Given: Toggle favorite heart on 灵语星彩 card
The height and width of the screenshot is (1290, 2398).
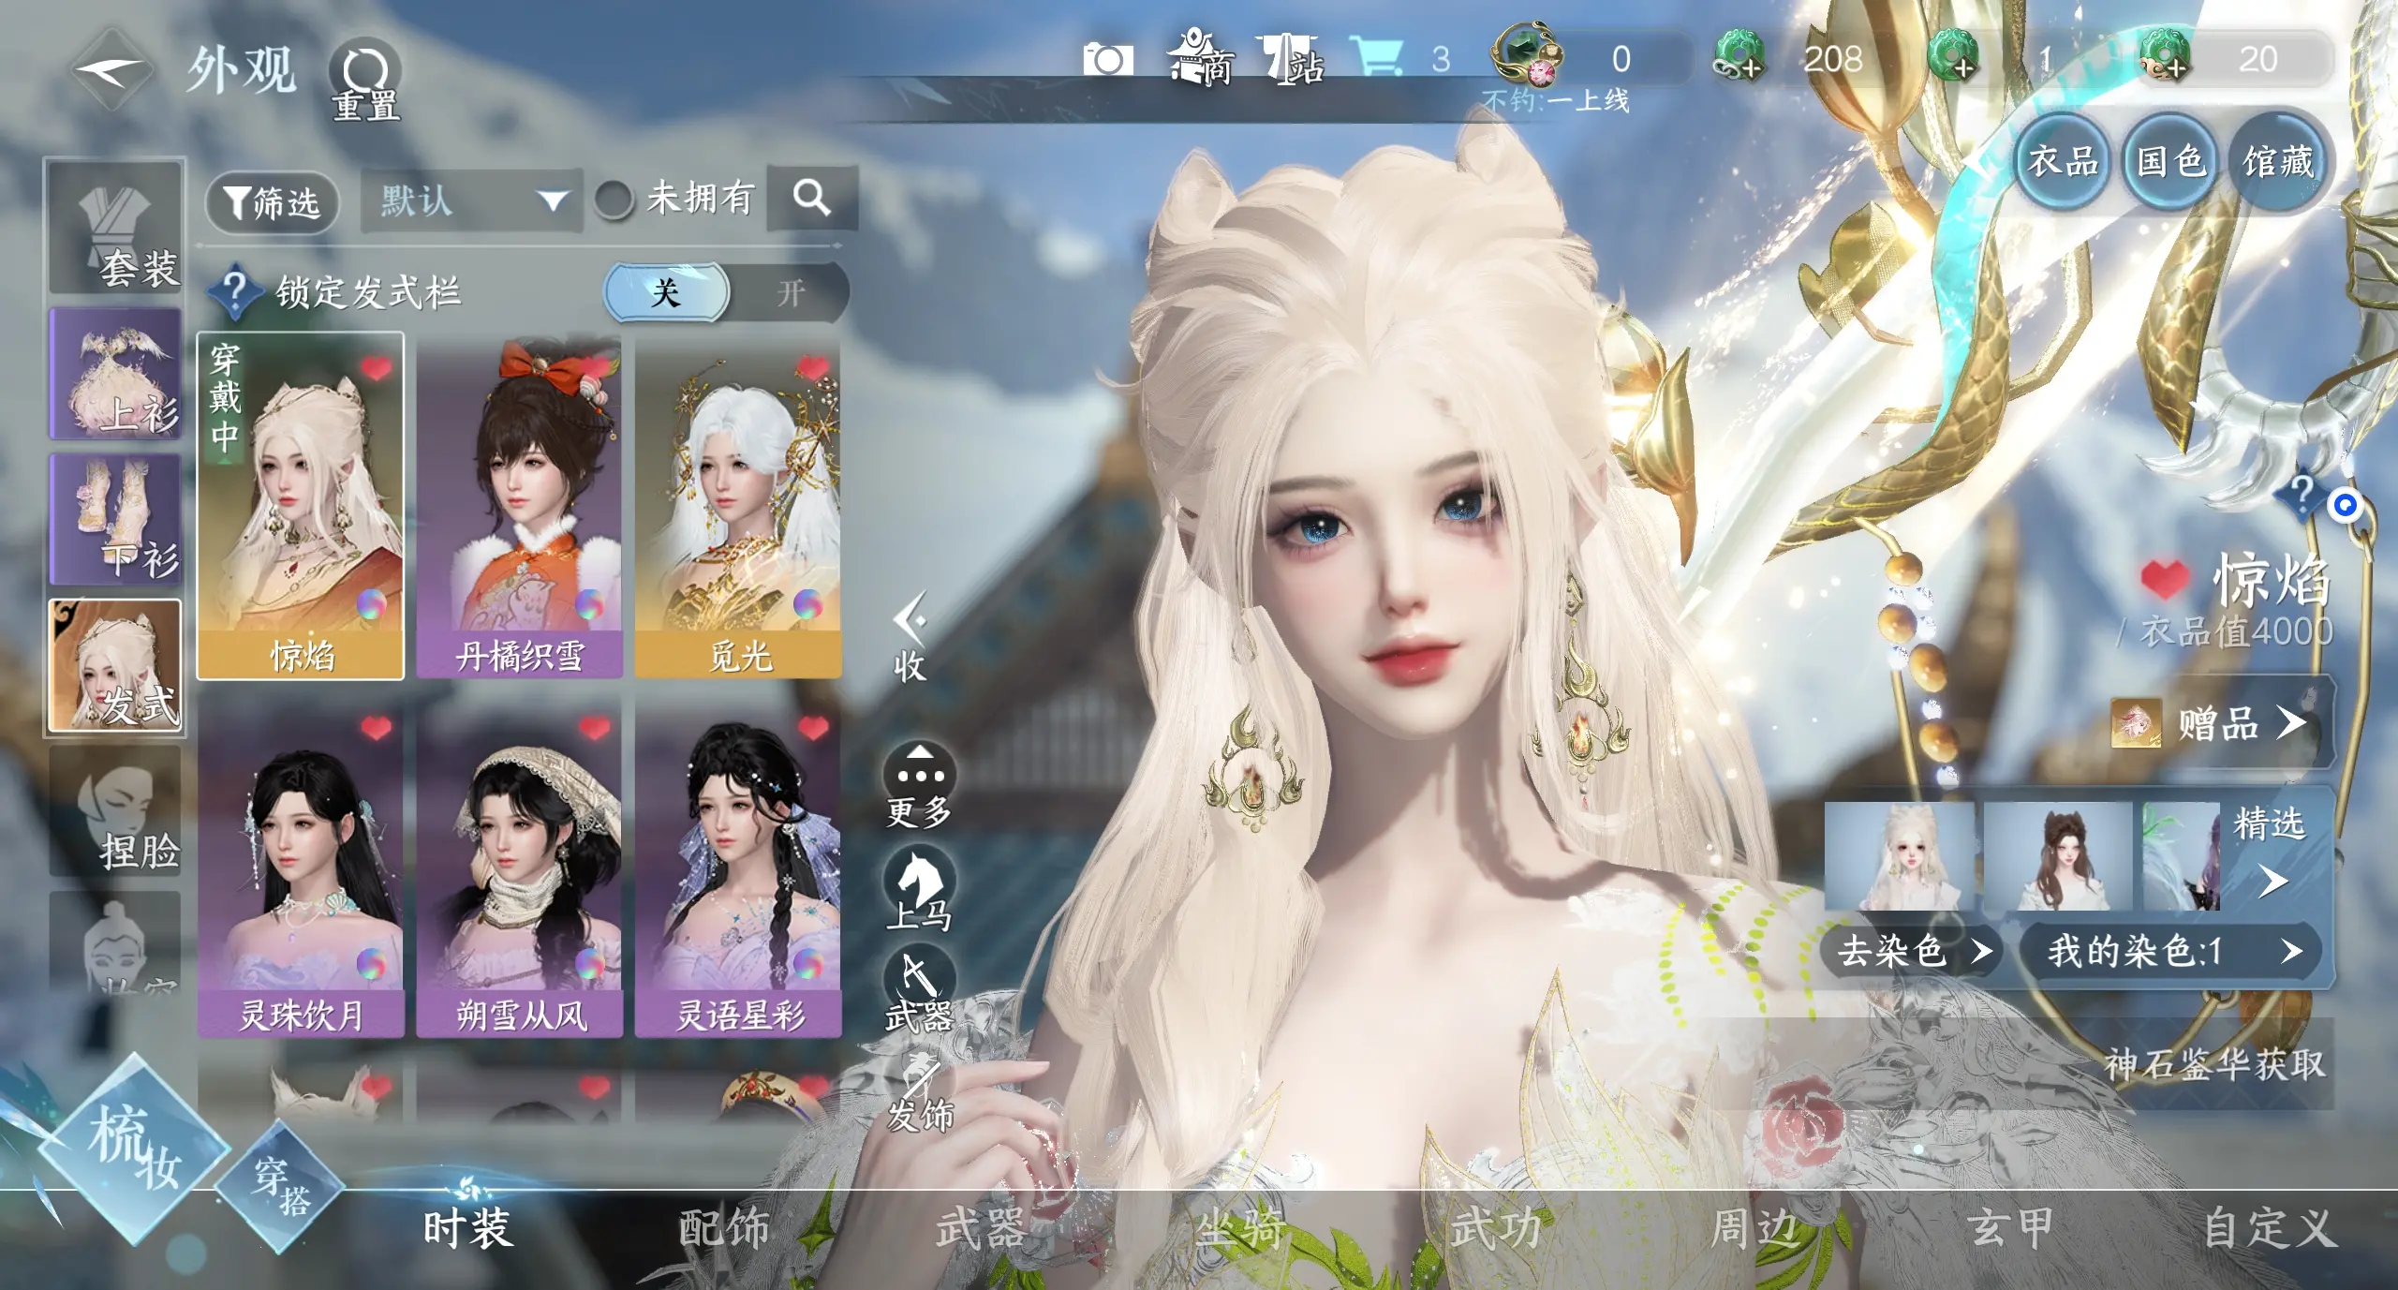Looking at the screenshot, I should 813,727.
